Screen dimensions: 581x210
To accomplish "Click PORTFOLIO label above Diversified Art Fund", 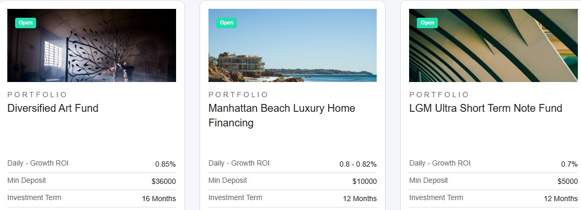I will click(x=38, y=95).
